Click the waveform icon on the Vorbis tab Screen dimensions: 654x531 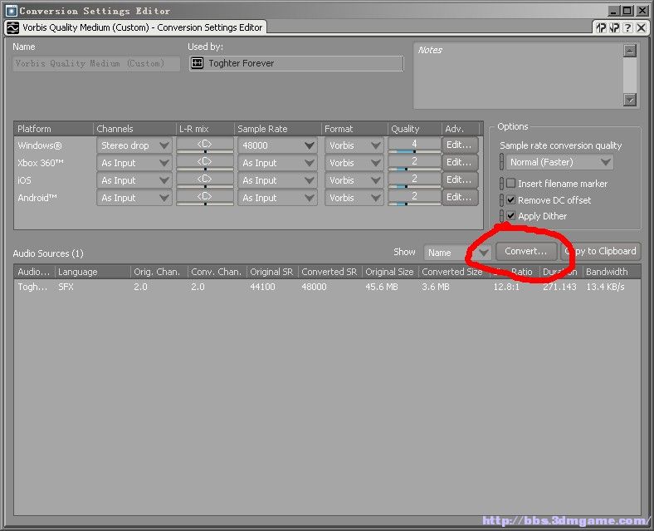tap(13, 28)
